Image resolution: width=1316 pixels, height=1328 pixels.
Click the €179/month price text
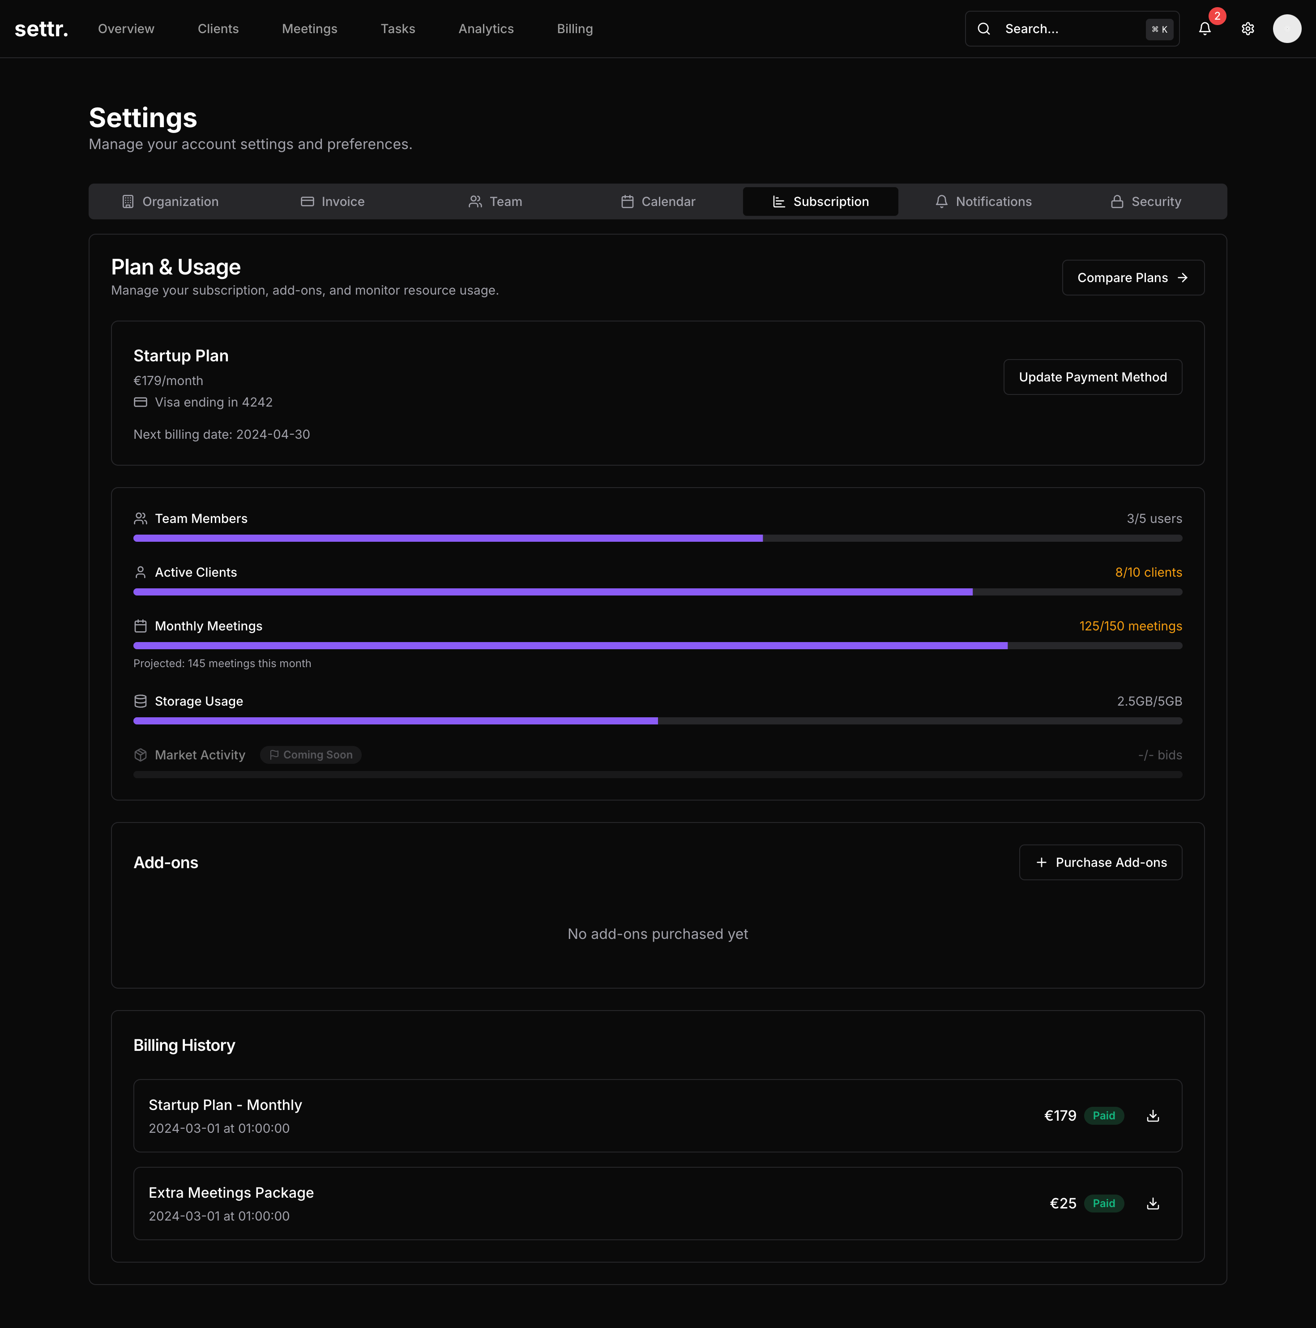(168, 381)
